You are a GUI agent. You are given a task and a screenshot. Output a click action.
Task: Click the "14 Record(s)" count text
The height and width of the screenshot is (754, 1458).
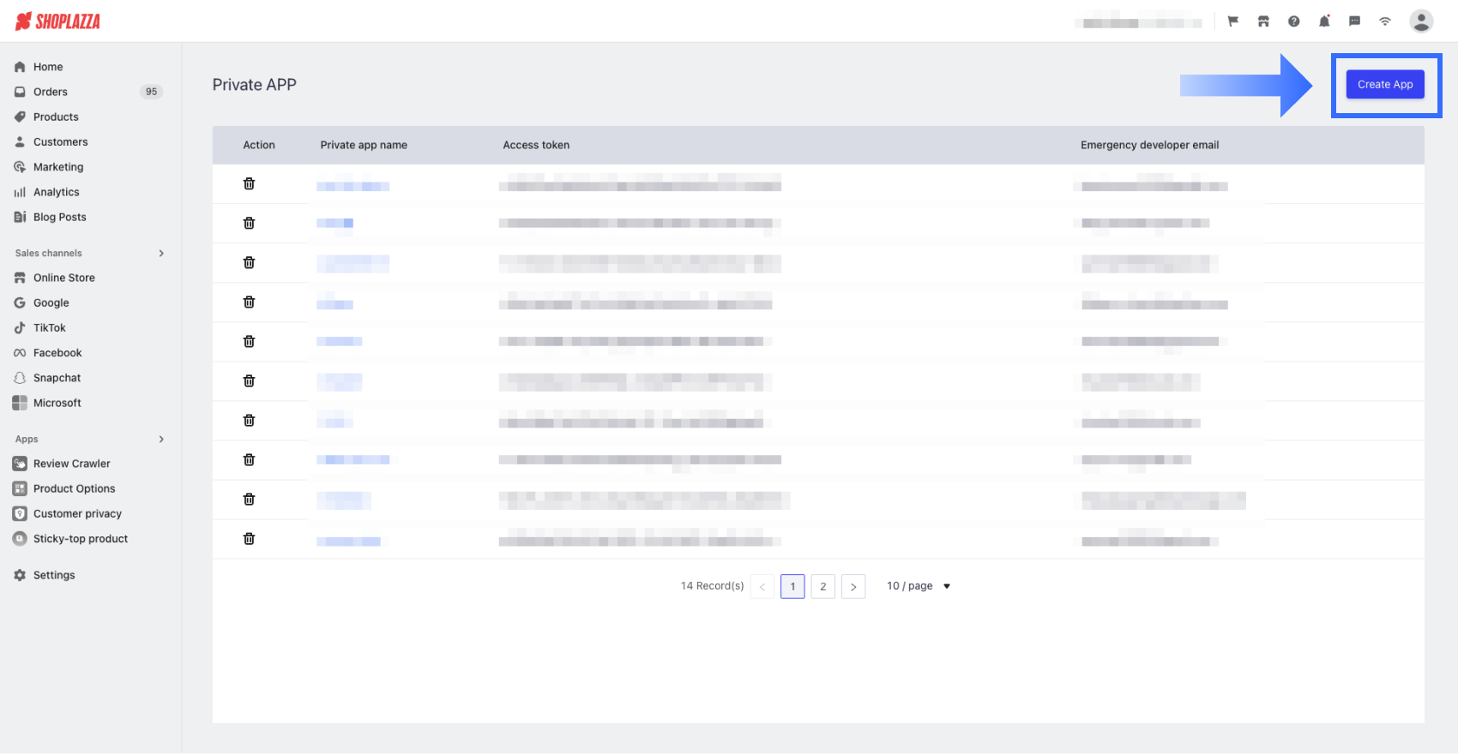click(x=712, y=586)
